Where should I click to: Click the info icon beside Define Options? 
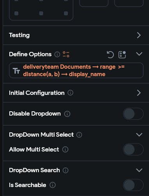(57, 54)
